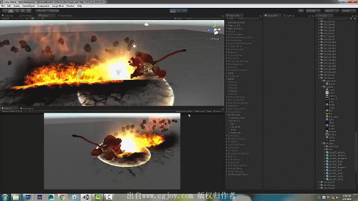Switch to the Console tab
The width and height of the screenshot is (358, 201).
(x=8, y=16)
